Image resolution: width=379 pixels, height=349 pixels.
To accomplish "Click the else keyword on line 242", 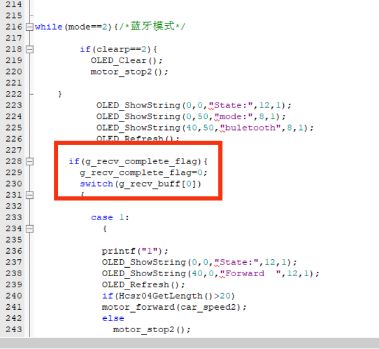I will (113, 318).
